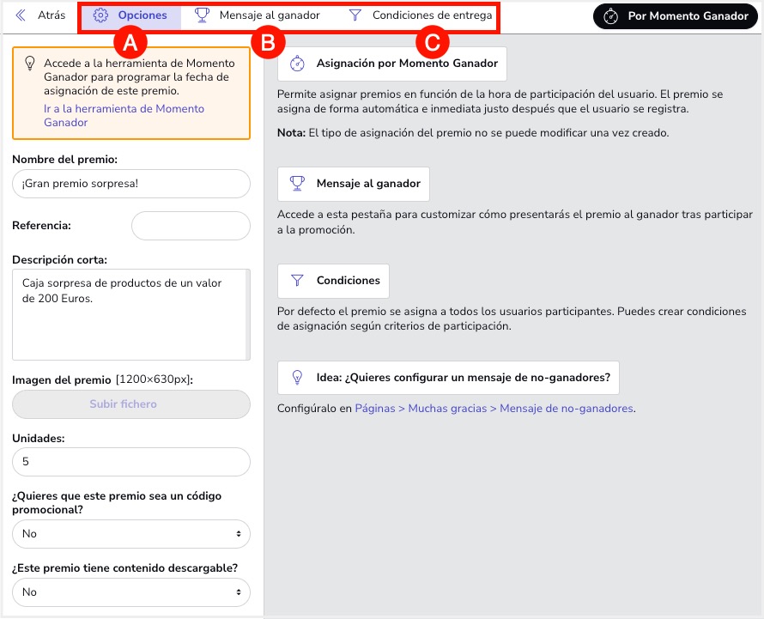Viewport: 764px width, 619px height.
Task: Expand the downloadable content dropdown
Action: [x=130, y=592]
